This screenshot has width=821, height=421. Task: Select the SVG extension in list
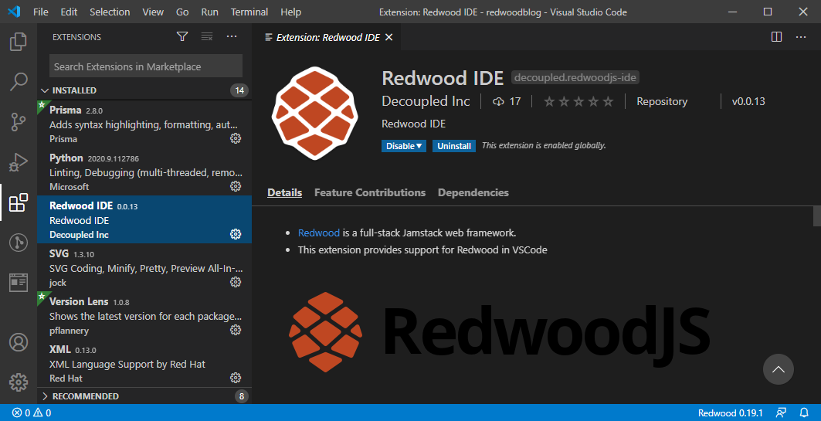coord(144,267)
